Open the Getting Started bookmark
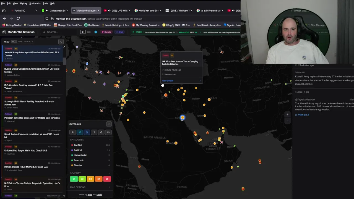 point(12,25)
